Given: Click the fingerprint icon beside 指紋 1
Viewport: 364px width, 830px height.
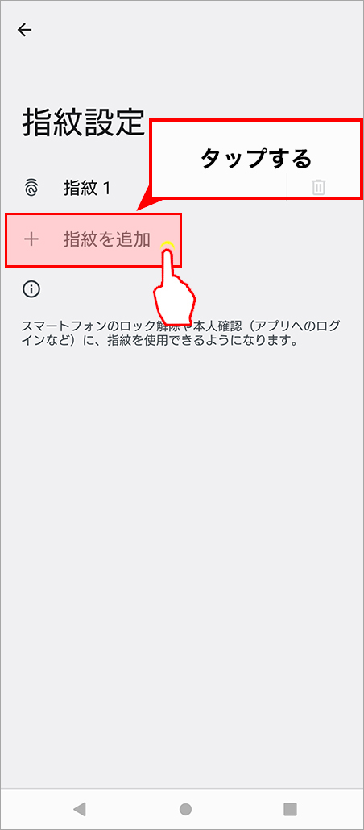Looking at the screenshot, I should tap(31, 188).
